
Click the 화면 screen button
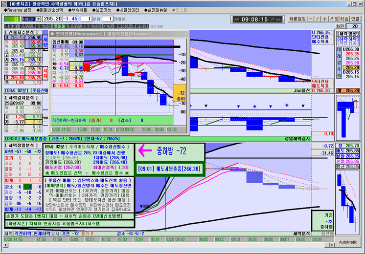[x=340, y=26]
